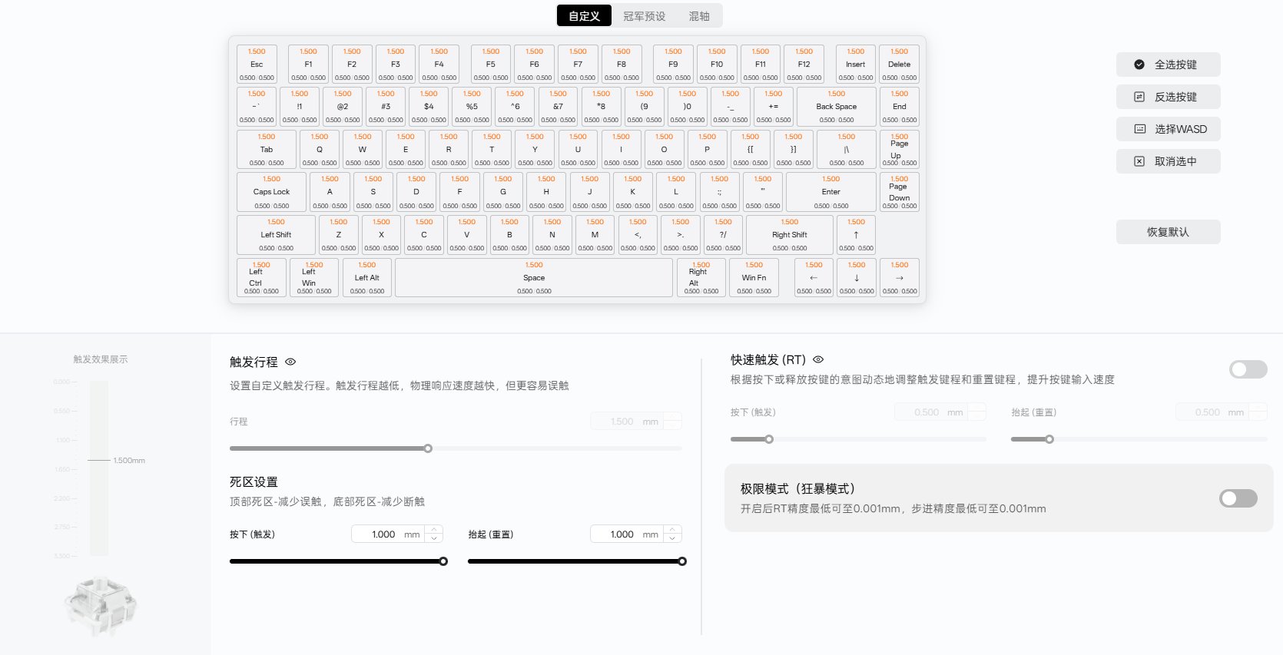Screen dimensions: 1283x655
Task: Select the Tab key
Action: click(x=267, y=150)
